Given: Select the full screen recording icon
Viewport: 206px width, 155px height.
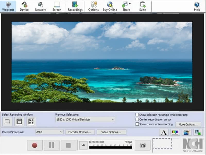Looking at the screenshot, I should click(x=31, y=122).
